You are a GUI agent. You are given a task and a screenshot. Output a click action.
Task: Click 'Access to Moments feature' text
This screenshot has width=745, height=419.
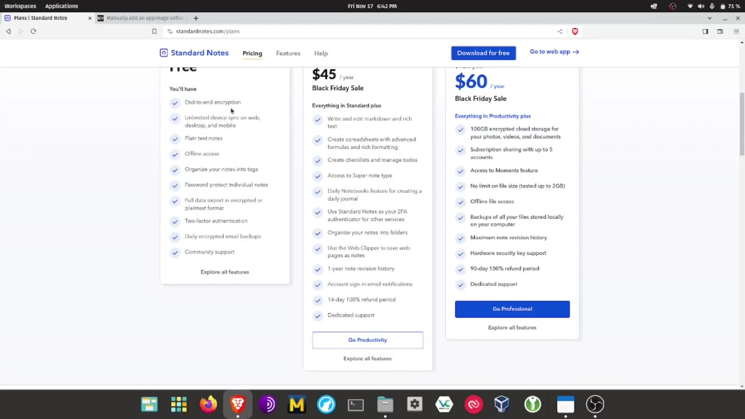click(x=504, y=171)
